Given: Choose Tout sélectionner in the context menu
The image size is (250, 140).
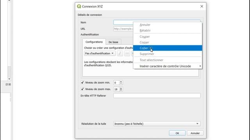Looking at the screenshot, I should [x=168, y=60].
